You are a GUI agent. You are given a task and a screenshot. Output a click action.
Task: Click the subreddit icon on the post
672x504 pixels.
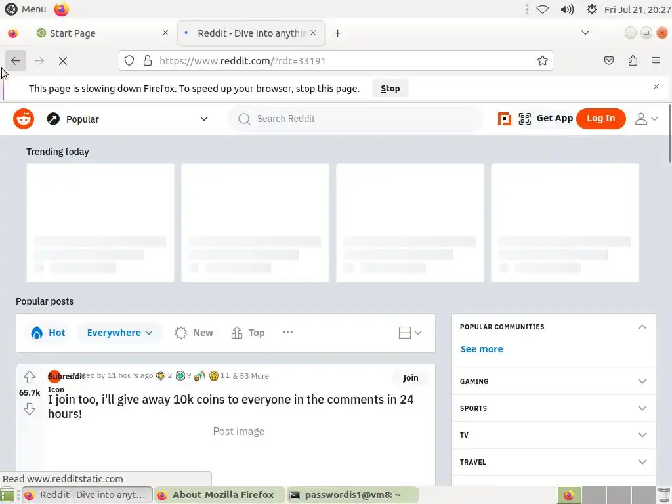coord(55,377)
